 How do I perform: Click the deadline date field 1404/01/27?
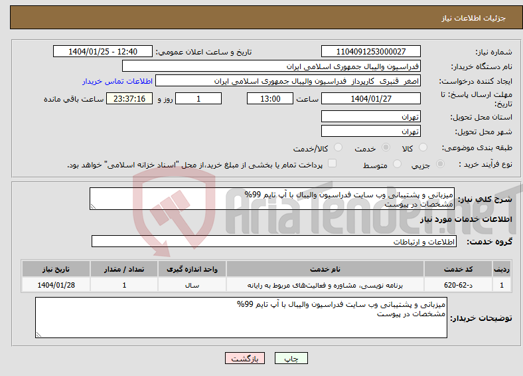tap(371, 98)
